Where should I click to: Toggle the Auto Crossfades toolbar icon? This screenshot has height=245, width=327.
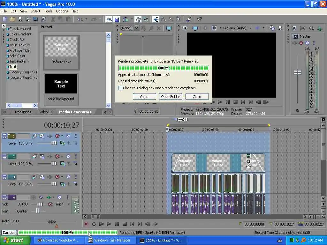click(117, 19)
